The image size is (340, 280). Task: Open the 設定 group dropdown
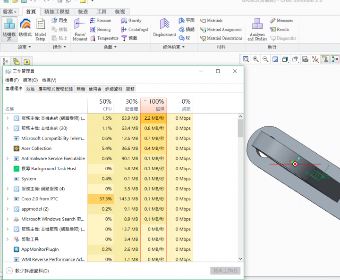pos(24,47)
